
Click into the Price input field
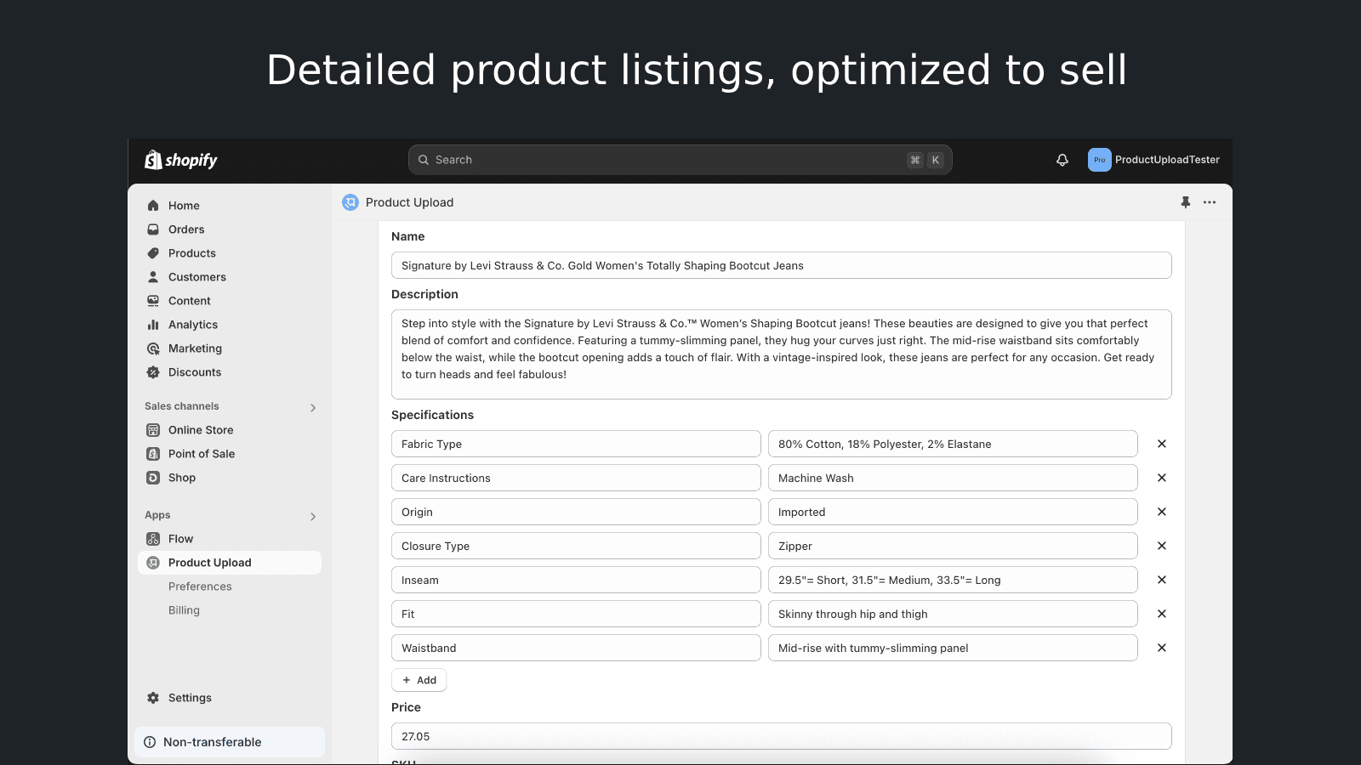pos(781,736)
